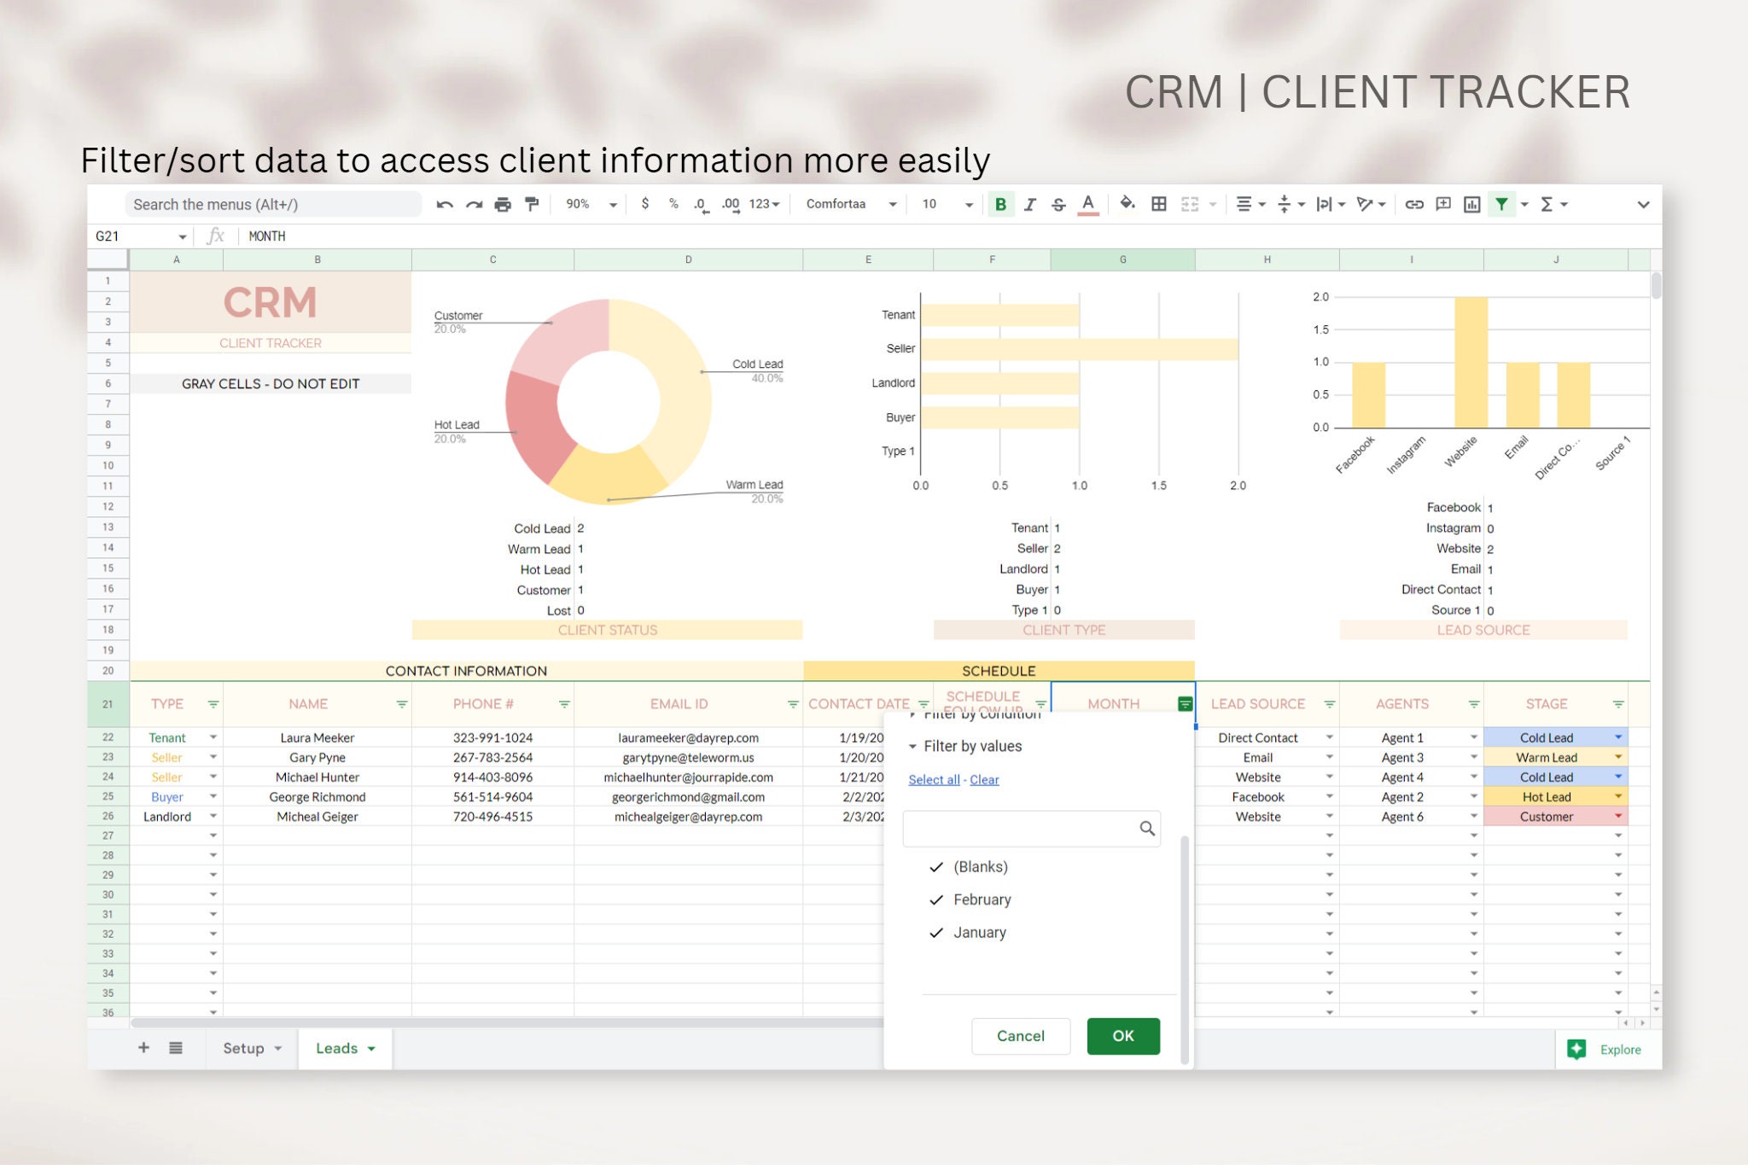Viewport: 1748px width, 1165px height.
Task: Click the OK button to apply filter
Action: 1123,1035
